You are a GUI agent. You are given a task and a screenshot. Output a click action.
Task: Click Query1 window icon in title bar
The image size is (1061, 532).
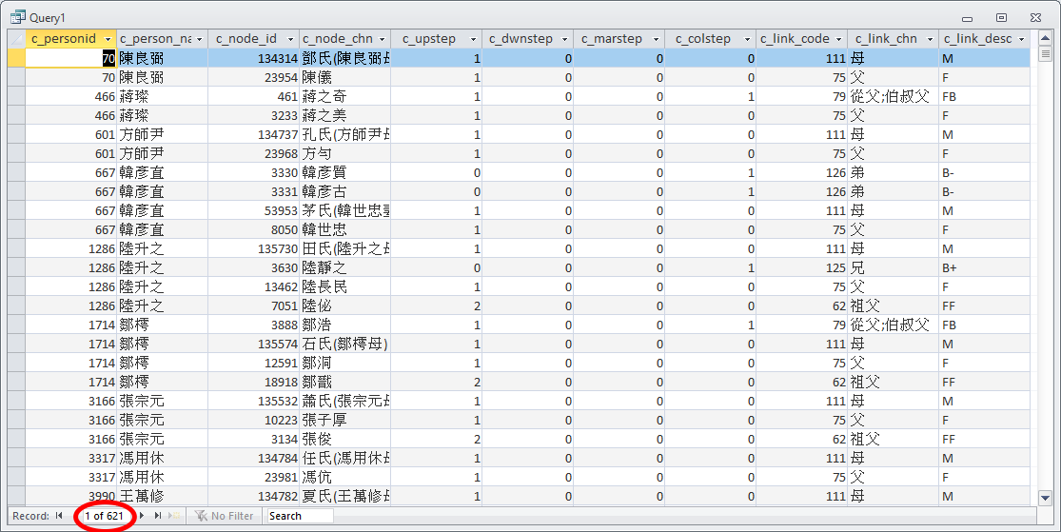click(x=17, y=17)
